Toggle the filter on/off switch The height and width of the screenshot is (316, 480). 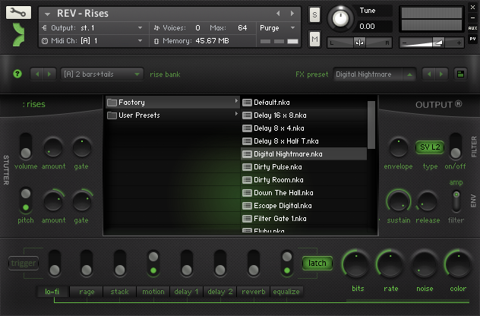coord(455,144)
